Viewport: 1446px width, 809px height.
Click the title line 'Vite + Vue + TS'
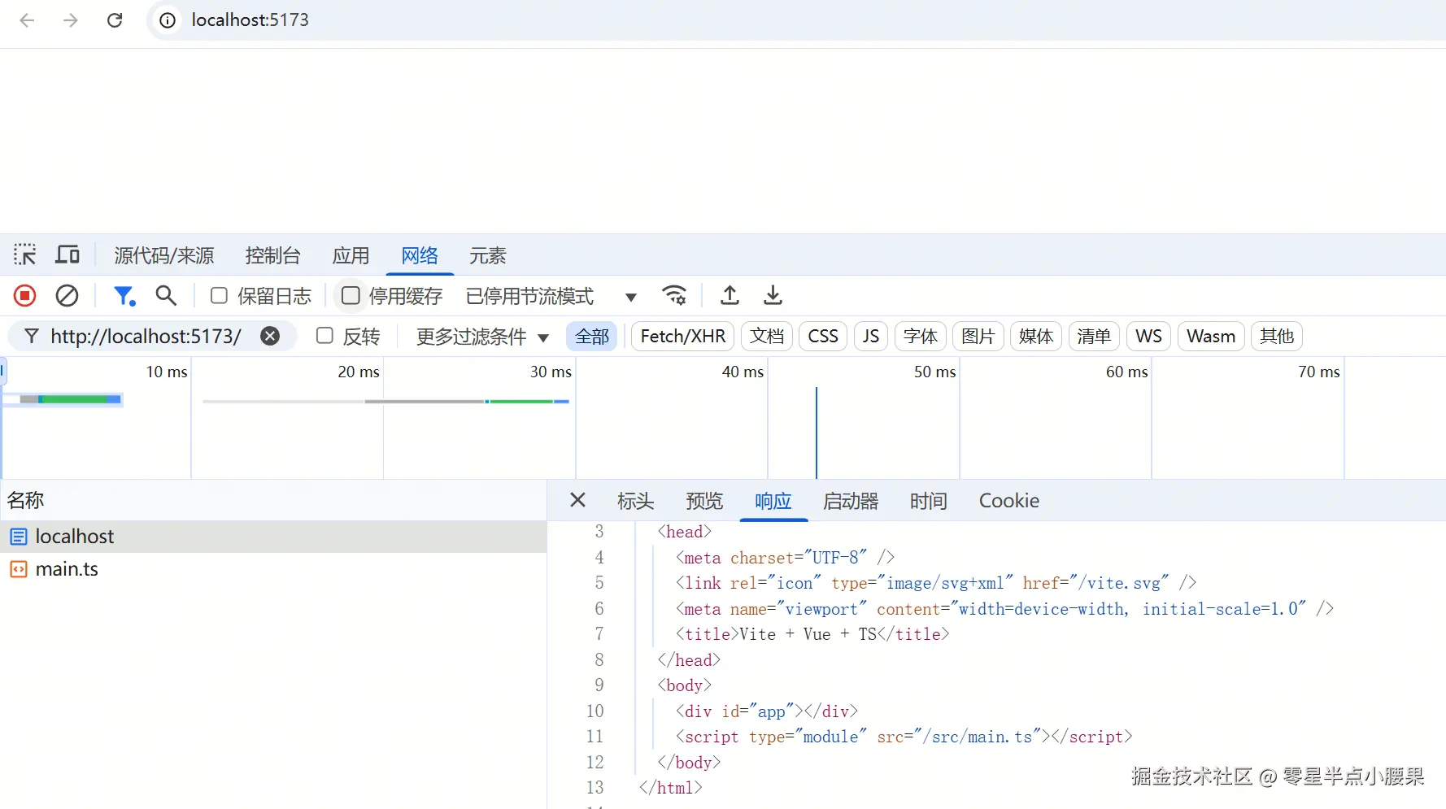pos(812,634)
